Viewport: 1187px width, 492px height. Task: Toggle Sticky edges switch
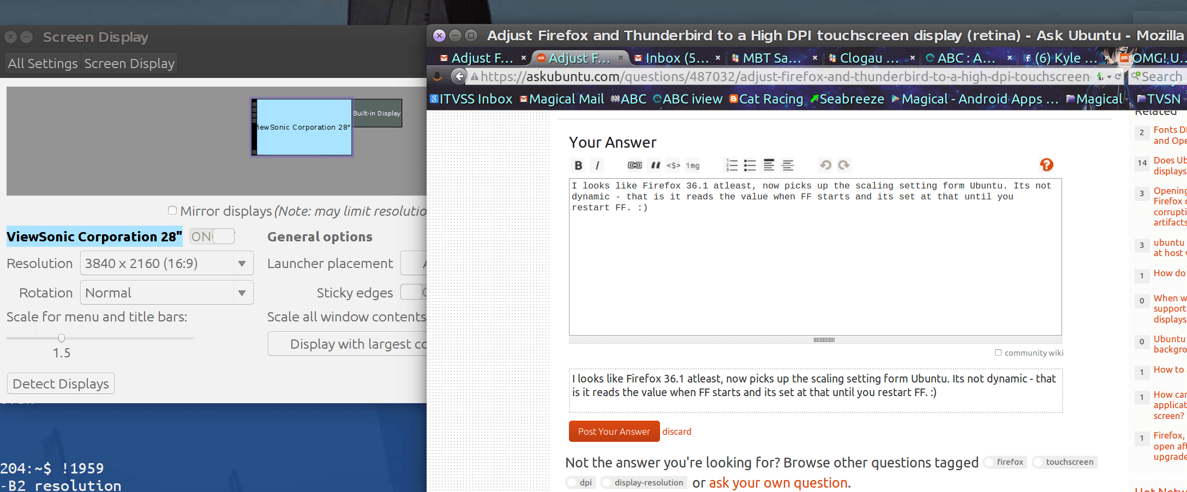click(413, 292)
